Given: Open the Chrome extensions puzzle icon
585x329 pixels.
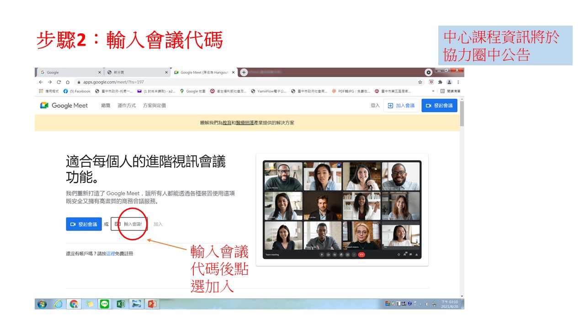Looking at the screenshot, I should [x=440, y=82].
